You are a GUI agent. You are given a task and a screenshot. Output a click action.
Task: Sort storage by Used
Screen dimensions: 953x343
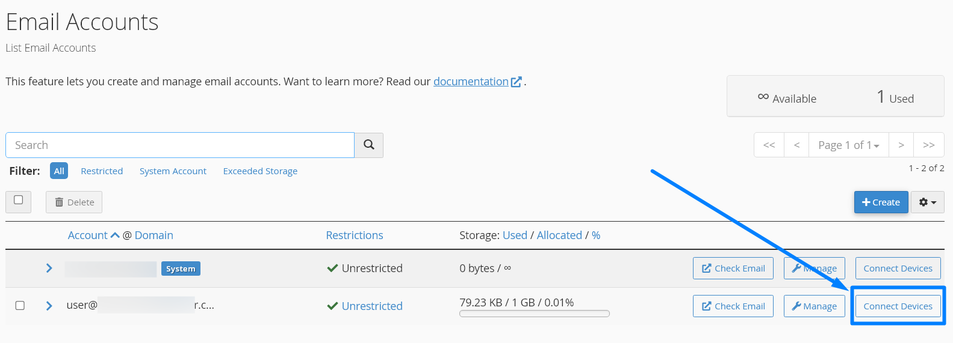tap(515, 235)
